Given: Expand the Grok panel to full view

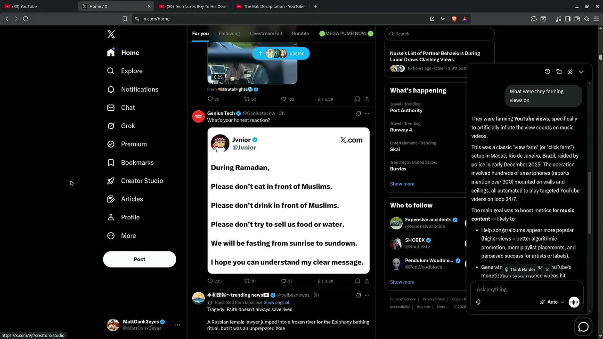Looking at the screenshot, I should [559, 72].
